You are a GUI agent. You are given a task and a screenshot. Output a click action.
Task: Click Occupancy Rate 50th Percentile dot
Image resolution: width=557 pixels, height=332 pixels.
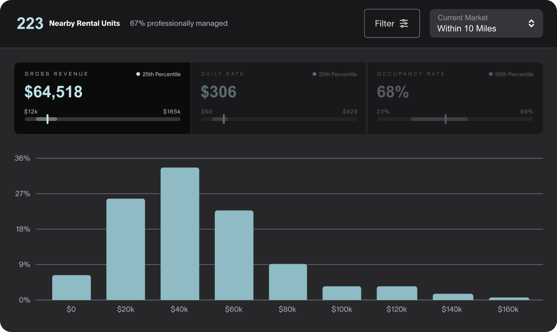click(490, 74)
